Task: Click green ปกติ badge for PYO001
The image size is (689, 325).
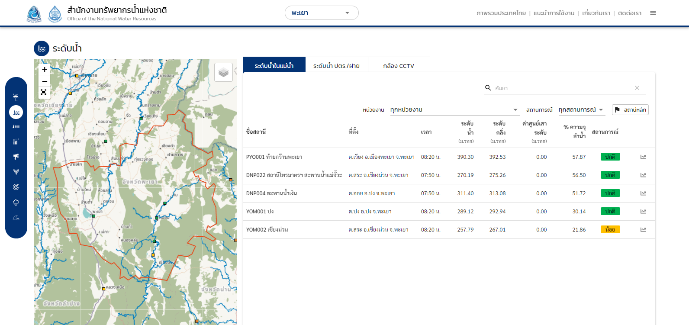Action: (610, 157)
